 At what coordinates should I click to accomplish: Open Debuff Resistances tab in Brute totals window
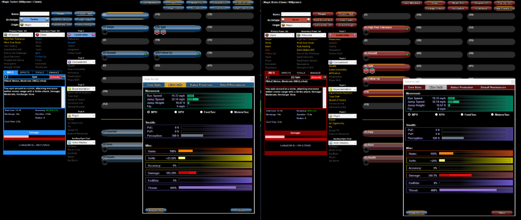point(493,87)
